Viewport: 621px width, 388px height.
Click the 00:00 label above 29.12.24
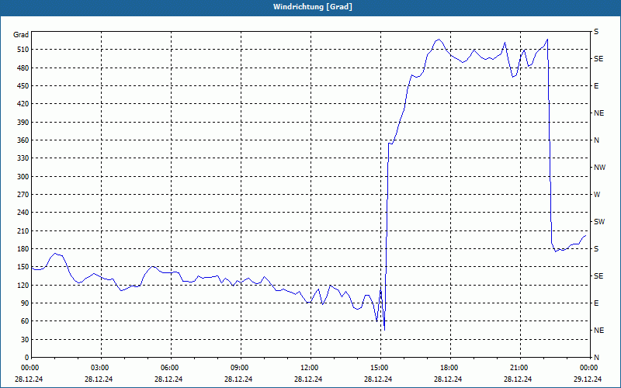588,368
